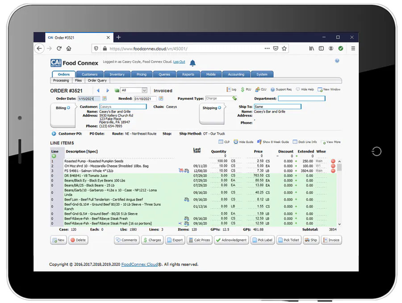Click View More in line items
Screen dimensions: 402x303
331,142
